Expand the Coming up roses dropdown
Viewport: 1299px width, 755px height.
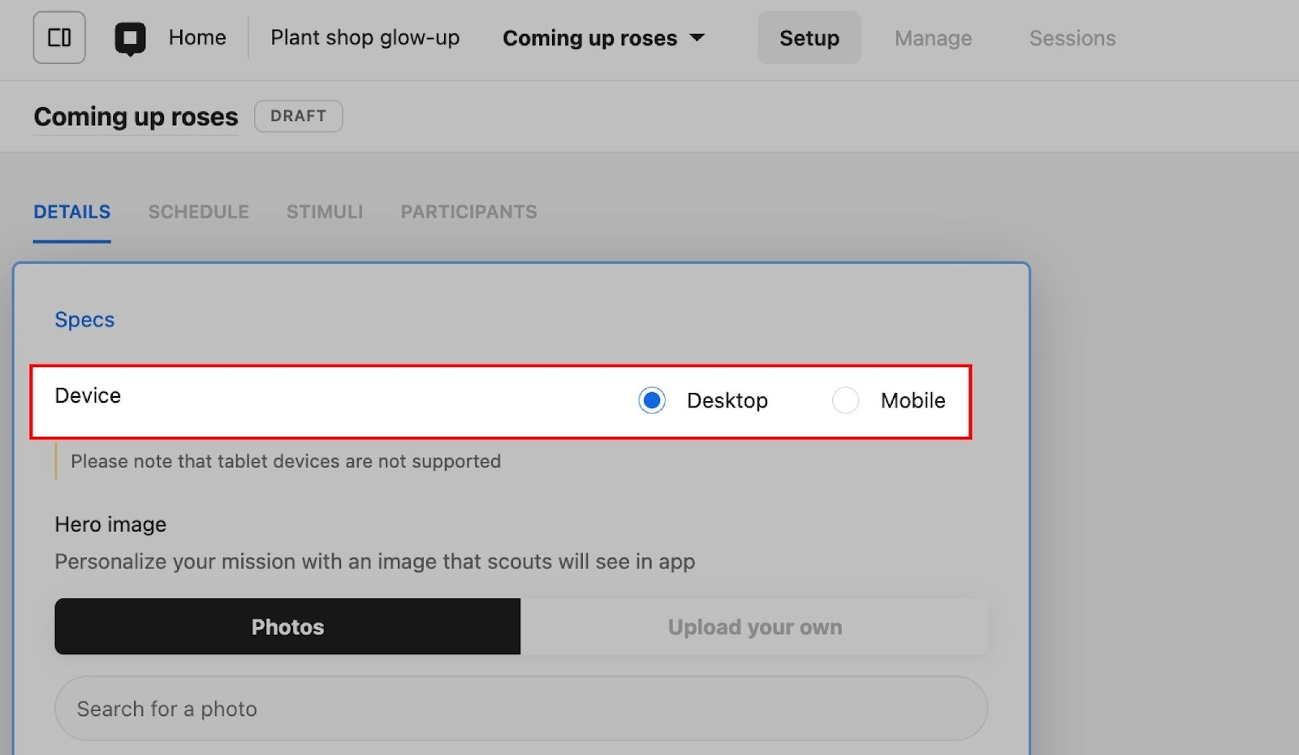coord(603,38)
